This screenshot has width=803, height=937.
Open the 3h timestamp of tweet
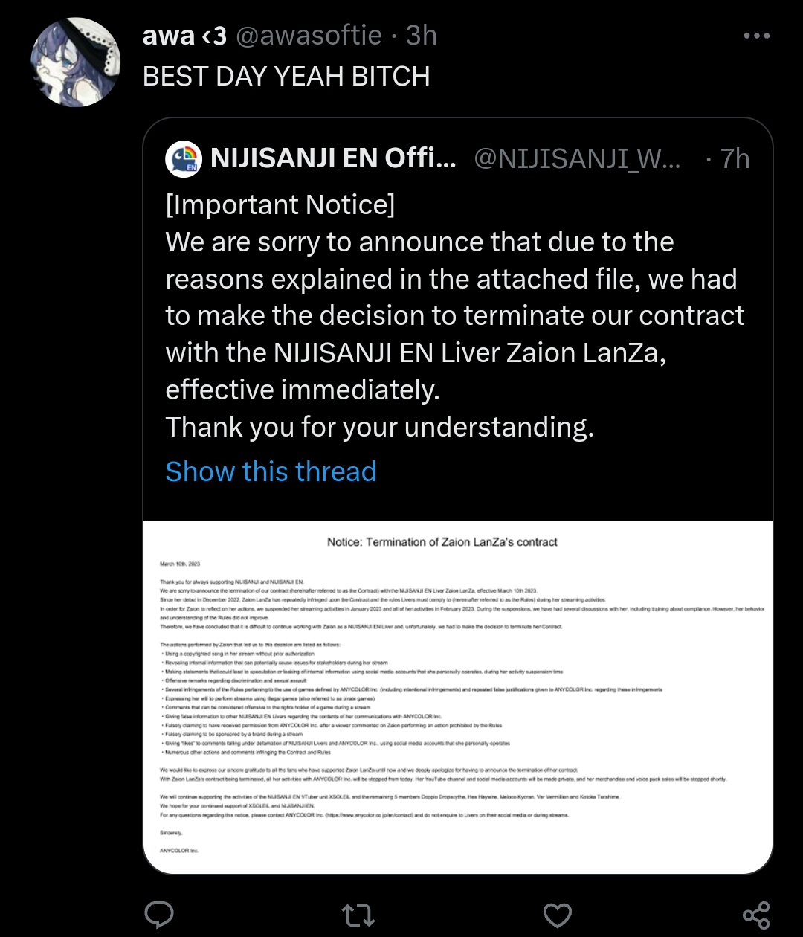[421, 36]
